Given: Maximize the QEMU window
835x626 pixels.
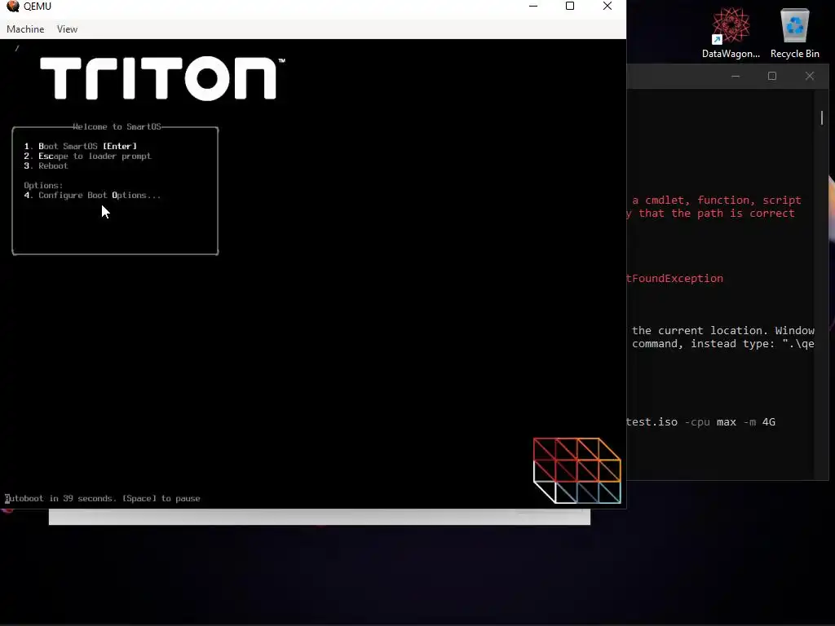Looking at the screenshot, I should click(570, 7).
